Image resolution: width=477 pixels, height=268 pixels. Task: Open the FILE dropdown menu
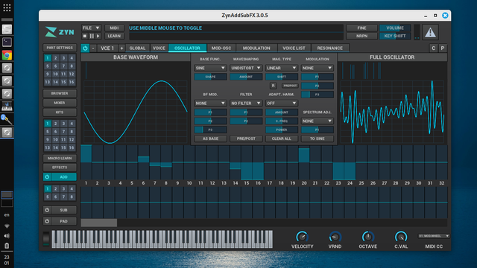pos(91,28)
